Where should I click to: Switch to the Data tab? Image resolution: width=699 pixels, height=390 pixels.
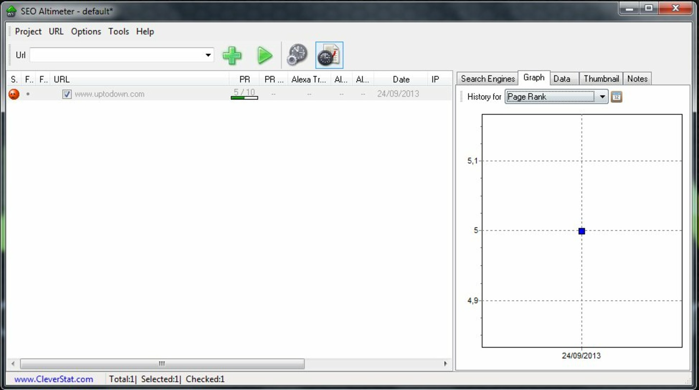point(563,78)
